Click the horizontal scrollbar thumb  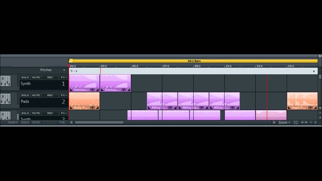click(99, 122)
